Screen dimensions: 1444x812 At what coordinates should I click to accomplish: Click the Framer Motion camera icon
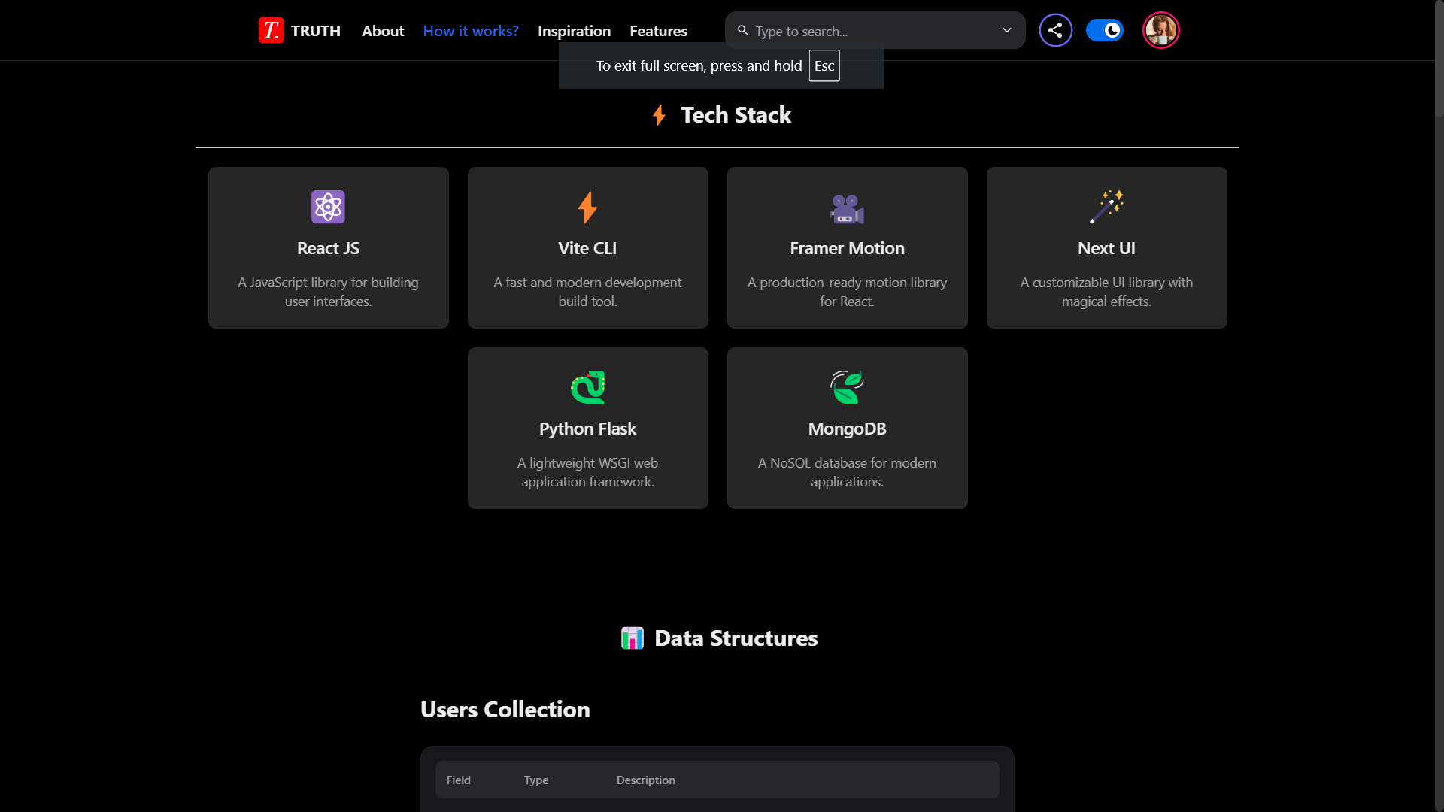(847, 208)
